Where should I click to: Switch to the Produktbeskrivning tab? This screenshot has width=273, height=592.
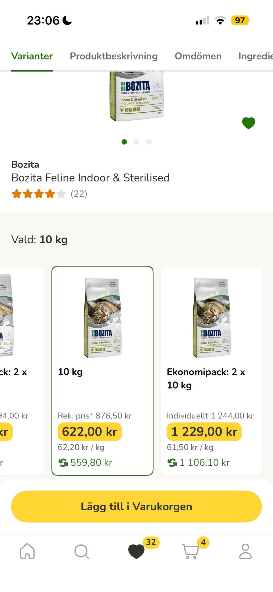pos(113,56)
